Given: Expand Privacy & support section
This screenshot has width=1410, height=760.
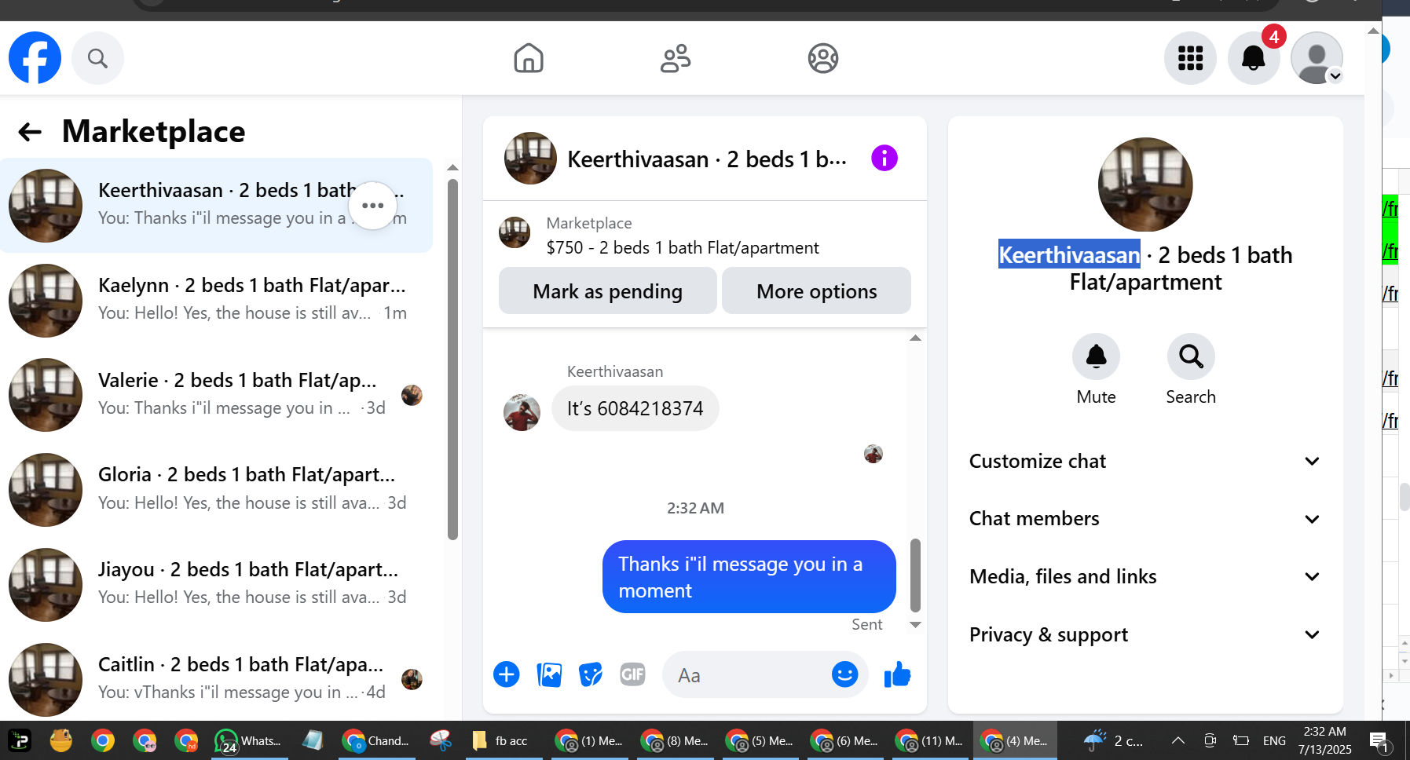Looking at the screenshot, I should point(1145,635).
